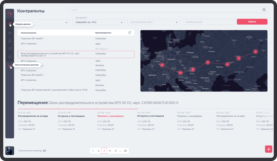
Task: Open the task list icon with red dot
Action: click(x=10, y=49)
